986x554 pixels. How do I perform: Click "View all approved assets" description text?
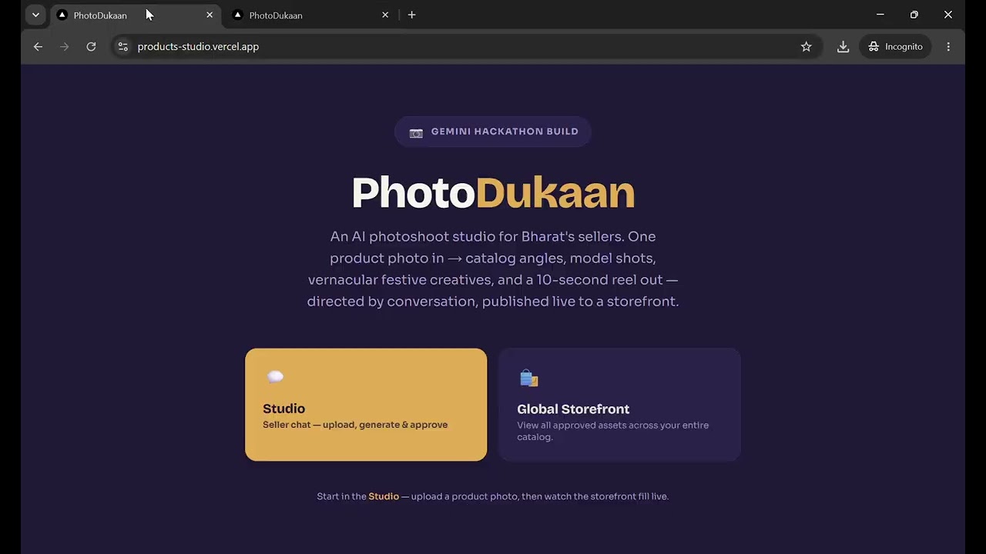613,431
